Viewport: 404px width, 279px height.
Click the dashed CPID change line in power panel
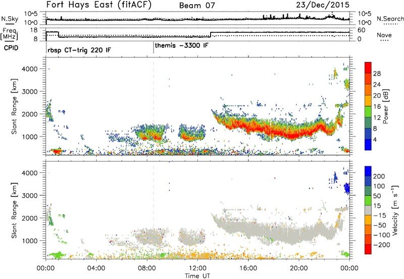point(154,106)
